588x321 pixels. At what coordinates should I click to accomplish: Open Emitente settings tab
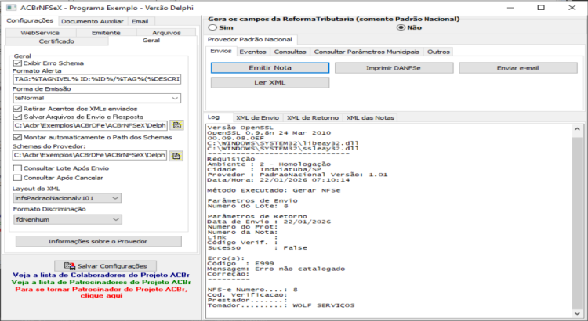(106, 33)
